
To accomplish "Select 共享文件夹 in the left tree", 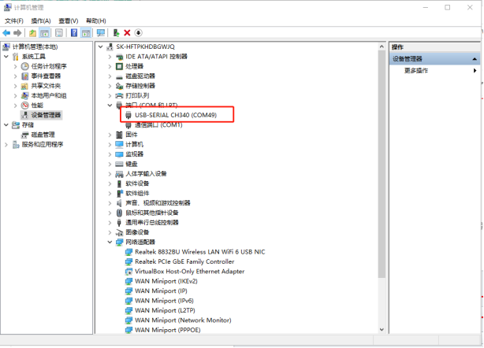I will tap(46, 86).
